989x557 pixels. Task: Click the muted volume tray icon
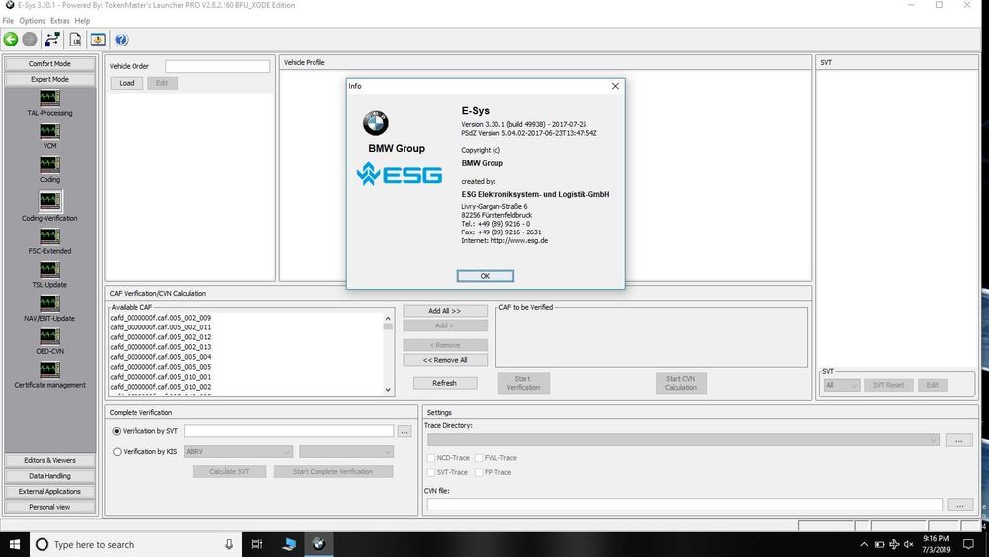point(909,544)
